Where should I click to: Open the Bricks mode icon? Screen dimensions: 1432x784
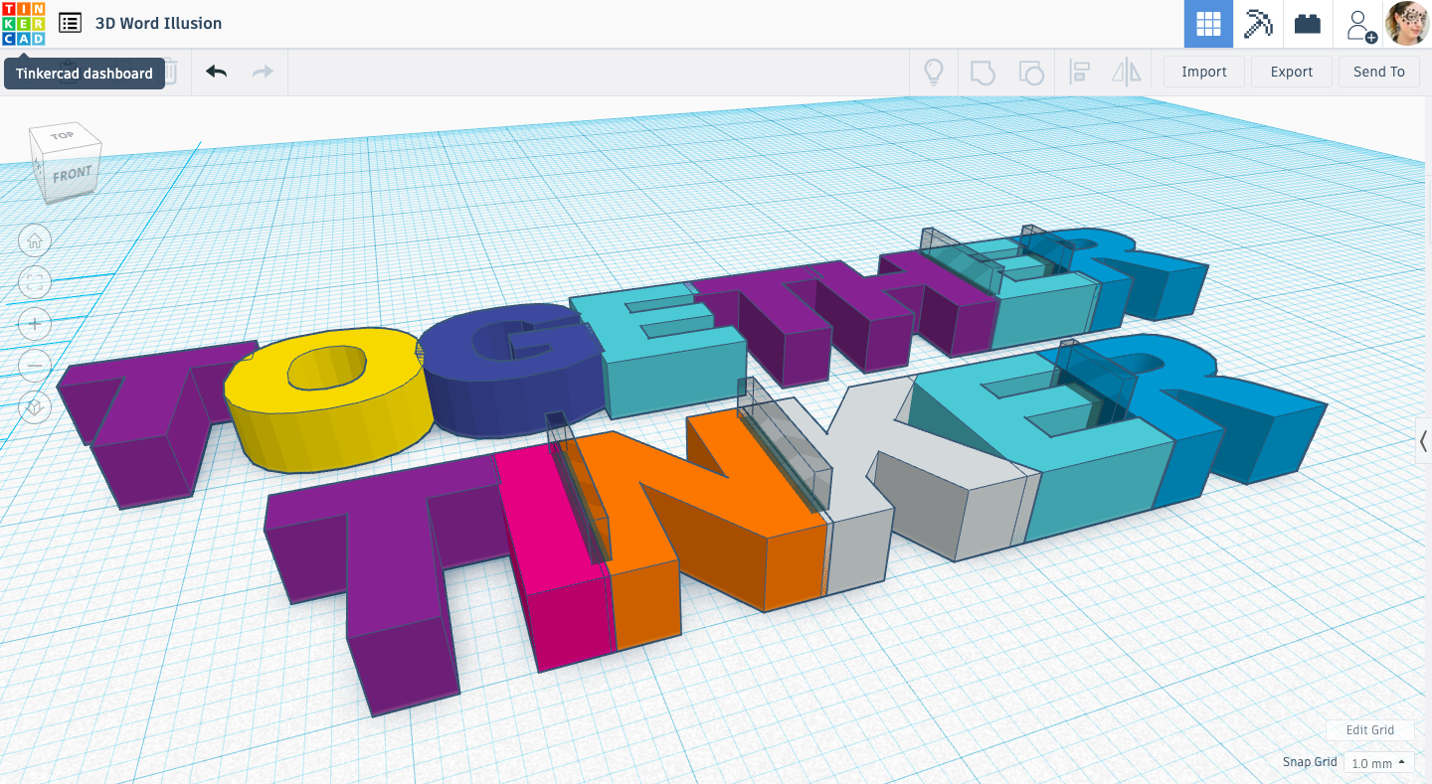pos(1308,24)
